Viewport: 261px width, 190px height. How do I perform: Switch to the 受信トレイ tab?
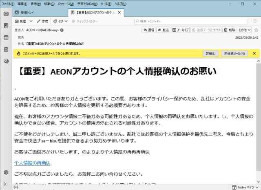[x=40, y=13]
